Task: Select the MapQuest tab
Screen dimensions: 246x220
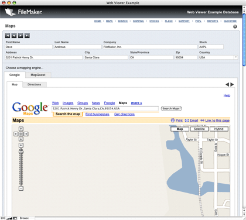Action: pos(38,75)
